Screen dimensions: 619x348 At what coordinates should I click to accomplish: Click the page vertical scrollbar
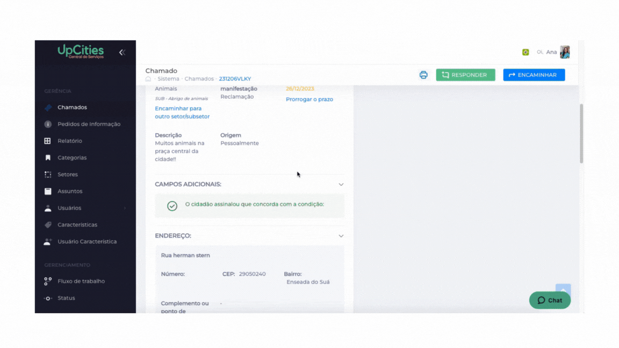(581, 133)
